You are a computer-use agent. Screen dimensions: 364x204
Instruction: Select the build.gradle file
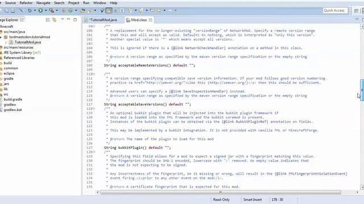[x=13, y=100]
